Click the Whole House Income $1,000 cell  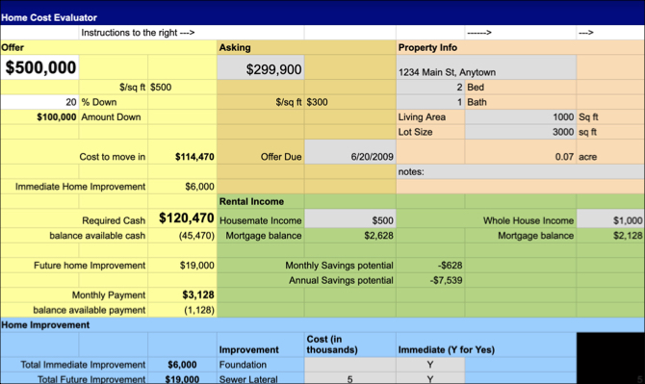coord(610,218)
